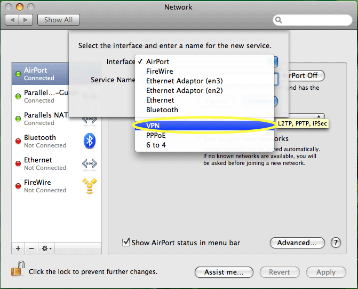The image size is (358, 289).
Task: Choose PPPoE in the Interface dropdown
Action: 156,135
